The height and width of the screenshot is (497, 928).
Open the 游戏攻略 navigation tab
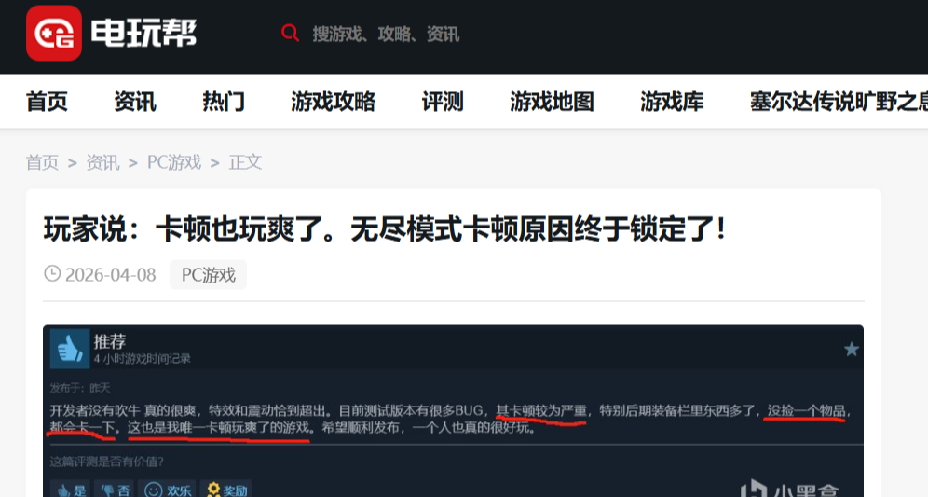[333, 102]
